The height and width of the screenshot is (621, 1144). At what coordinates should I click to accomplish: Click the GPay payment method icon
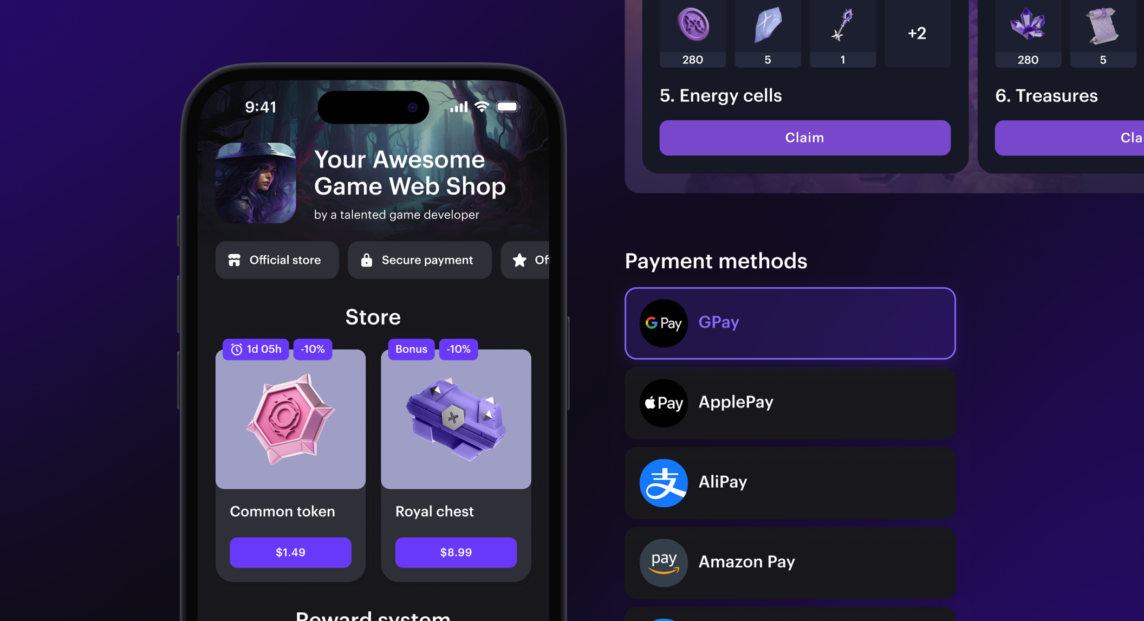(662, 323)
